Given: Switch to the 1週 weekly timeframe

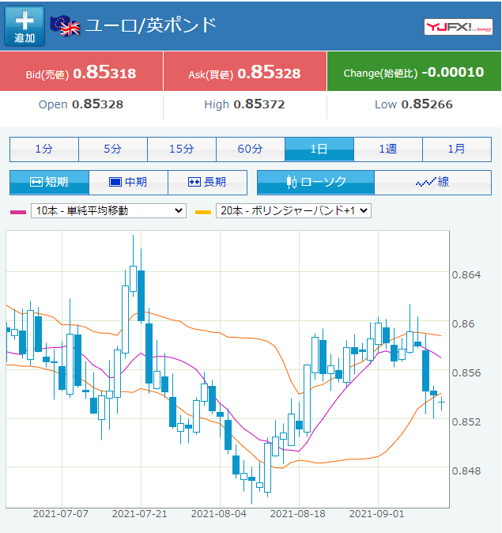Looking at the screenshot, I should point(388,149).
